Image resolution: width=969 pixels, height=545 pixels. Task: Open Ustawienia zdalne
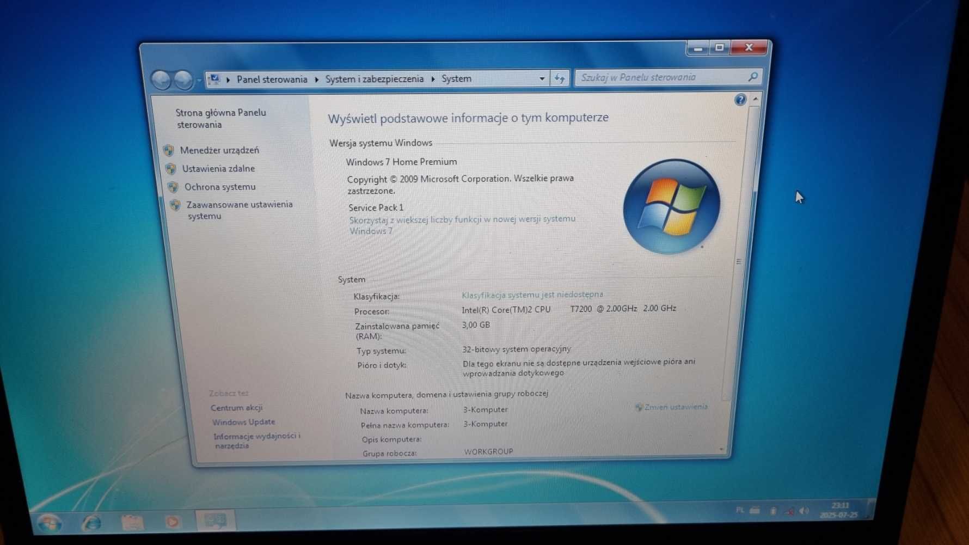218,169
